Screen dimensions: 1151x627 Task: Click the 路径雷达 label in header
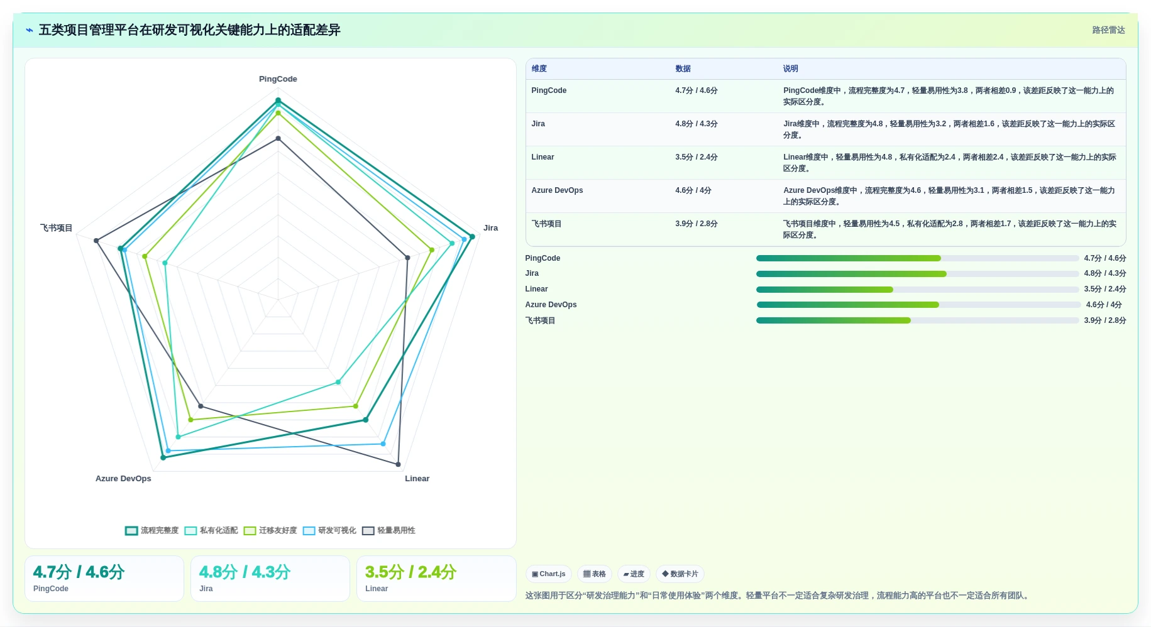[x=1108, y=30]
